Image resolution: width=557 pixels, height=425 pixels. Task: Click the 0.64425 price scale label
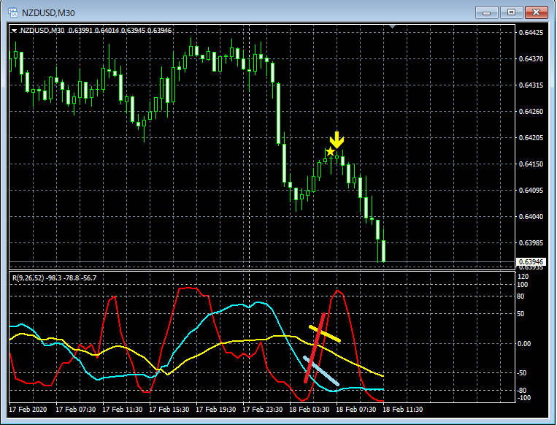[x=531, y=33]
